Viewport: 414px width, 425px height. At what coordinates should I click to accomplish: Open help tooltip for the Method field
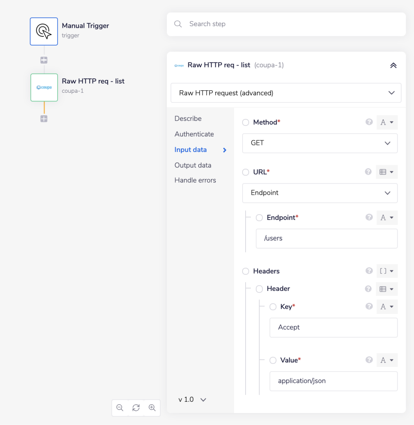(x=369, y=122)
